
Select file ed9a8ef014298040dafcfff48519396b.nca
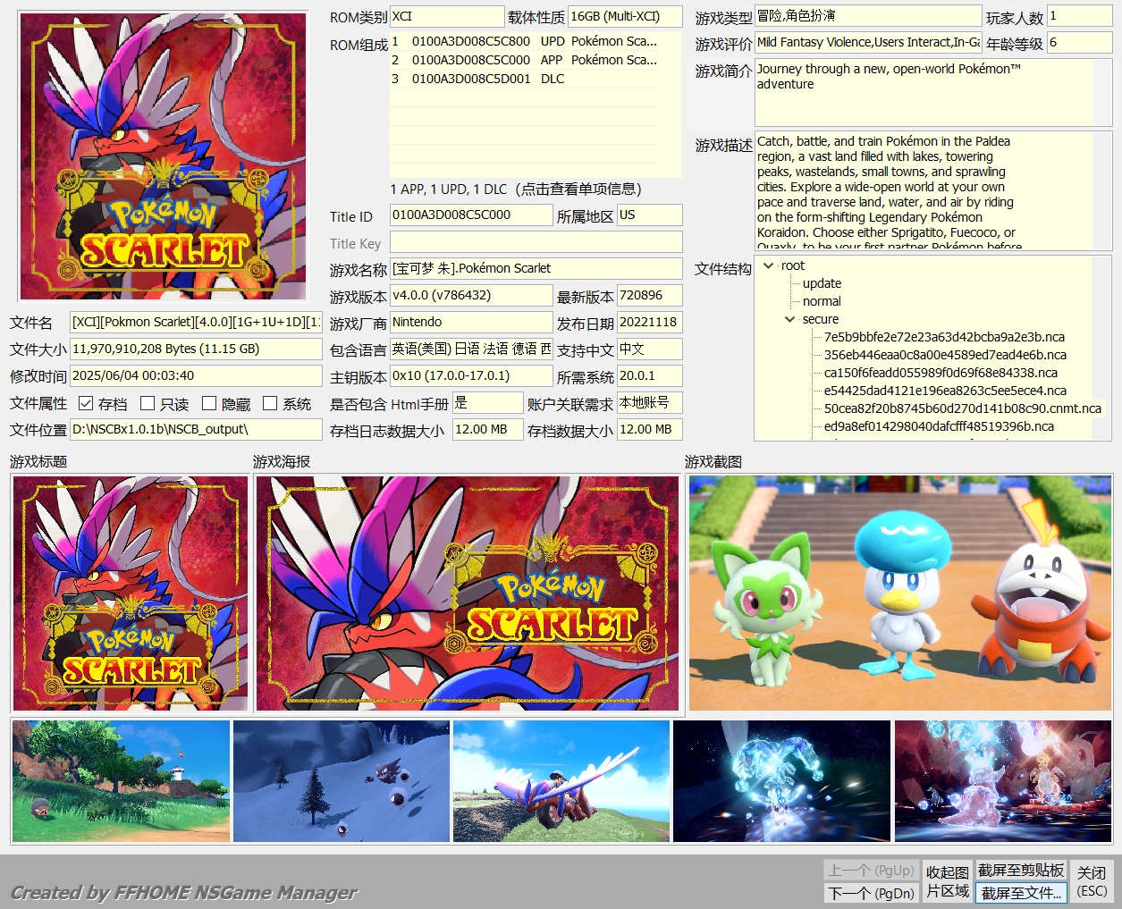pyautogui.click(x=939, y=426)
